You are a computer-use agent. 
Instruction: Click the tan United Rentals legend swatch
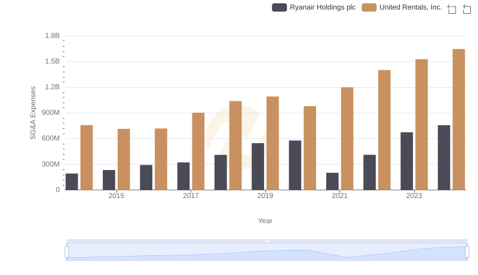369,7
